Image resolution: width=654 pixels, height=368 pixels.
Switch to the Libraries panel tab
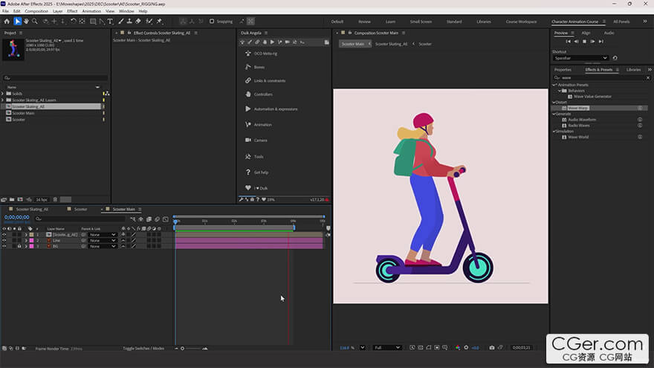633,69
